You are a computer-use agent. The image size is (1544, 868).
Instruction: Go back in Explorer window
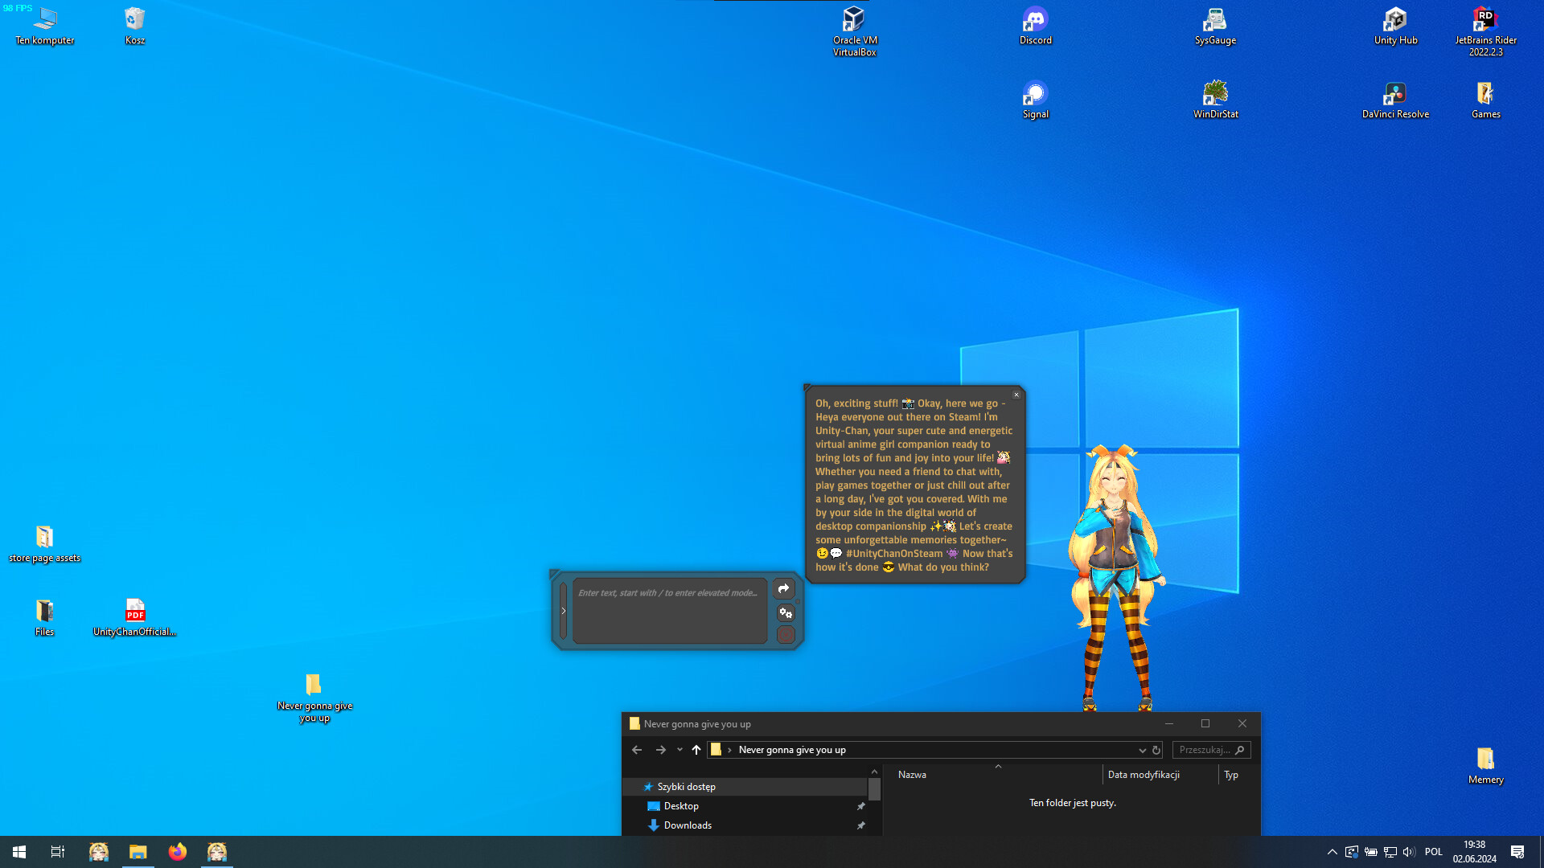[x=637, y=750]
